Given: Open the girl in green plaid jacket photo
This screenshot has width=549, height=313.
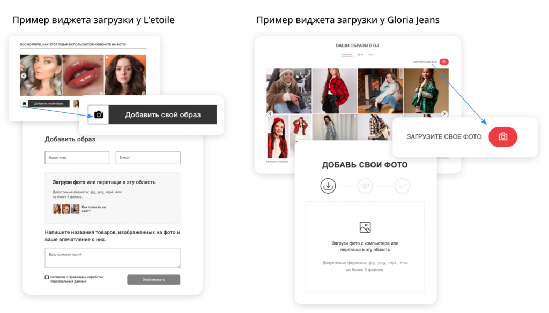Looking at the screenshot, I should point(426,91).
